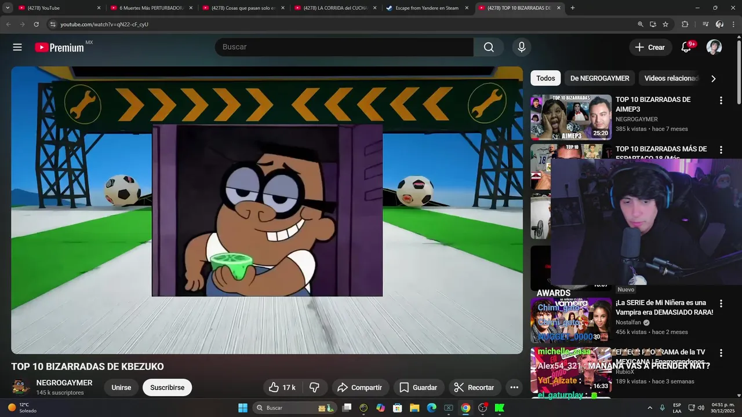Switch to Cosas que pasan solo tab
This screenshot has height=417, width=742.
point(244,8)
